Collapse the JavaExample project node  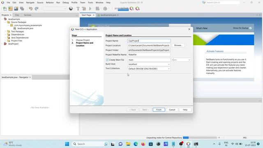click(2, 19)
